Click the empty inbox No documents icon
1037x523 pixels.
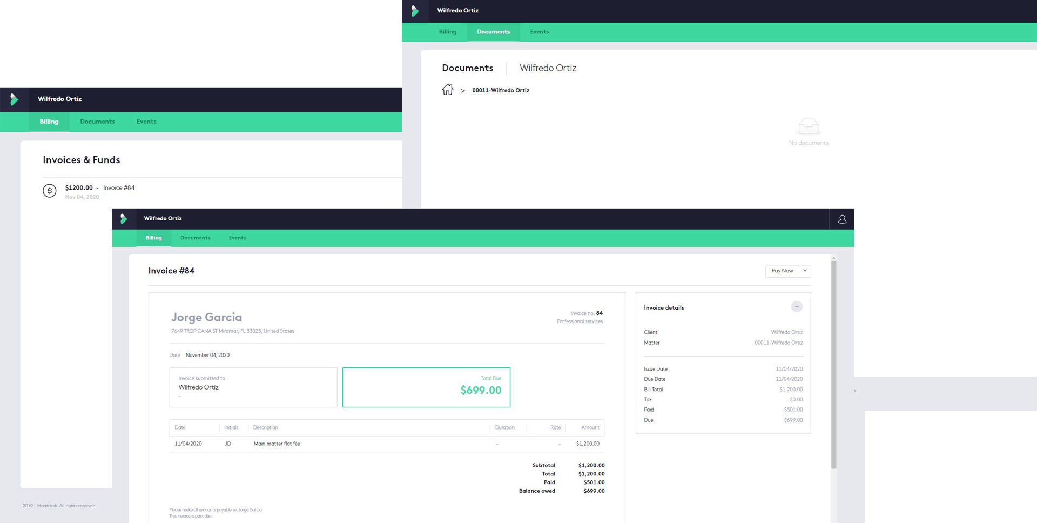pyautogui.click(x=808, y=127)
